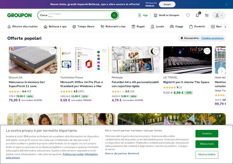
Task: Open the shopping cart icon
Action: [207, 15]
